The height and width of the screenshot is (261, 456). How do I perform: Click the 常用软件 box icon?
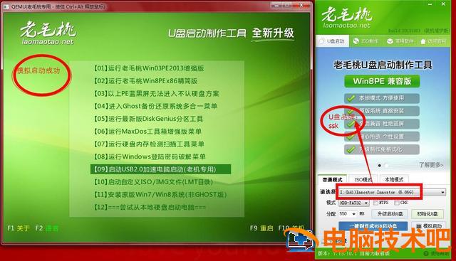click(390, 41)
